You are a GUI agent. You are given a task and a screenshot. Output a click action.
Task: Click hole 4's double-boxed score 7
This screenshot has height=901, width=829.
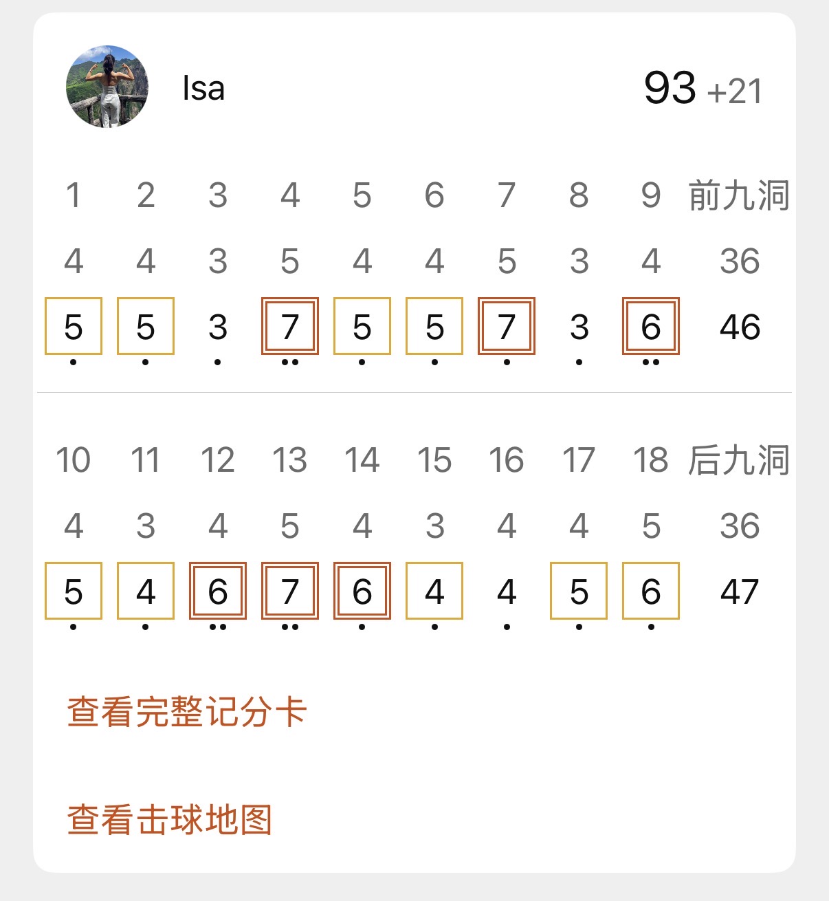point(290,327)
